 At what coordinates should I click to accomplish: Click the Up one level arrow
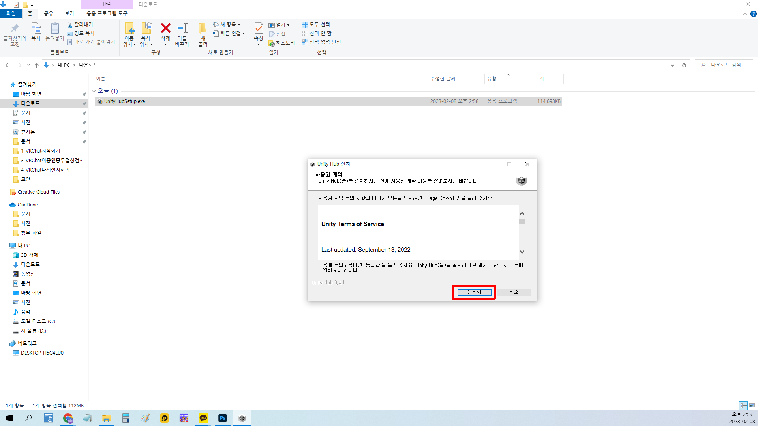(37, 65)
